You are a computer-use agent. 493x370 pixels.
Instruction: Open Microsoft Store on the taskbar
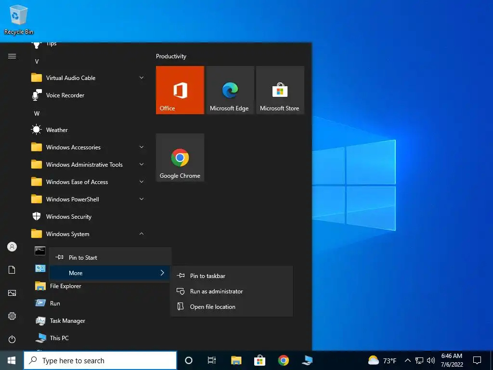[x=259, y=360]
